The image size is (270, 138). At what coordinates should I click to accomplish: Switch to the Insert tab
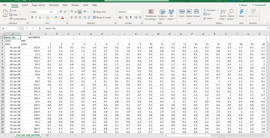25,5
